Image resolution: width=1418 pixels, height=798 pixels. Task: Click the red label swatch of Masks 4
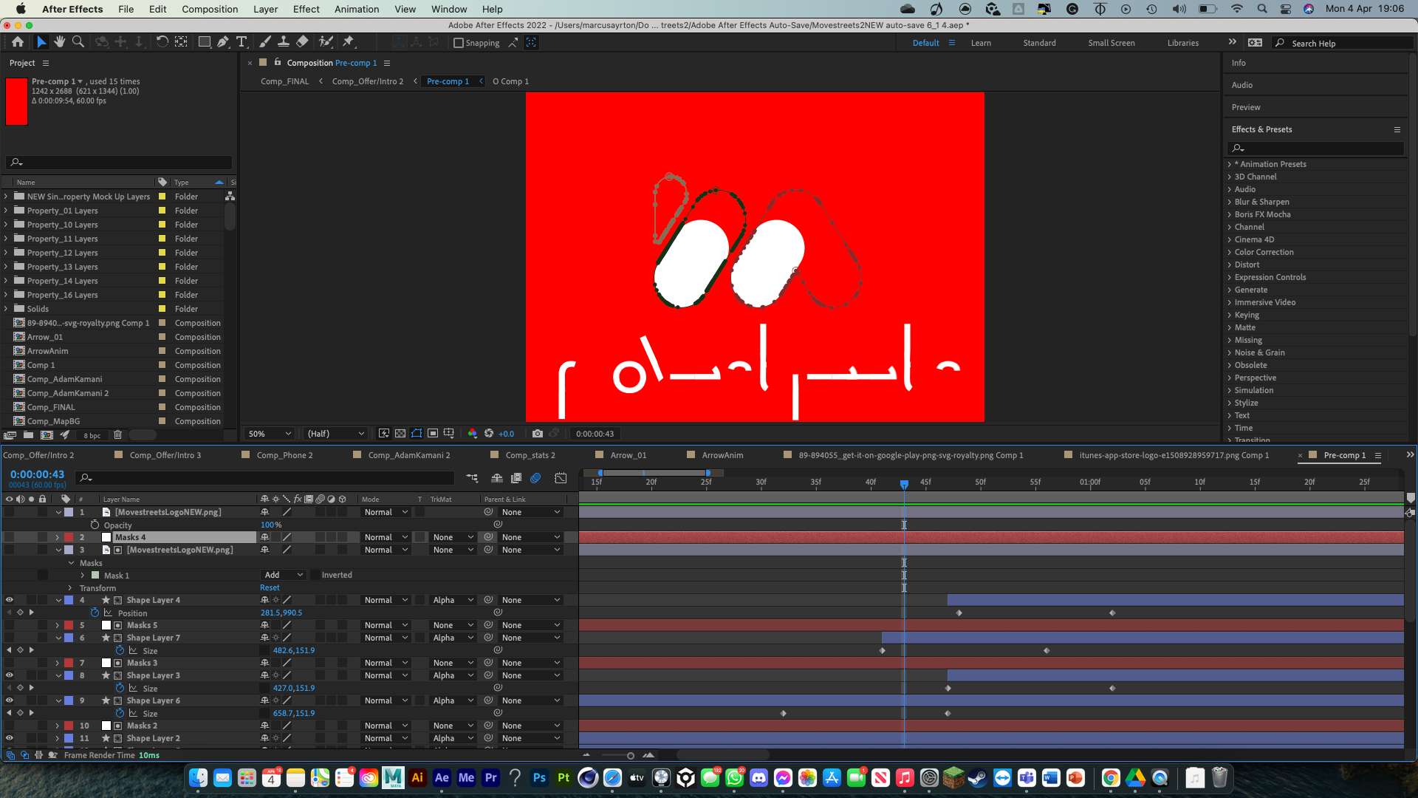pyautogui.click(x=69, y=537)
